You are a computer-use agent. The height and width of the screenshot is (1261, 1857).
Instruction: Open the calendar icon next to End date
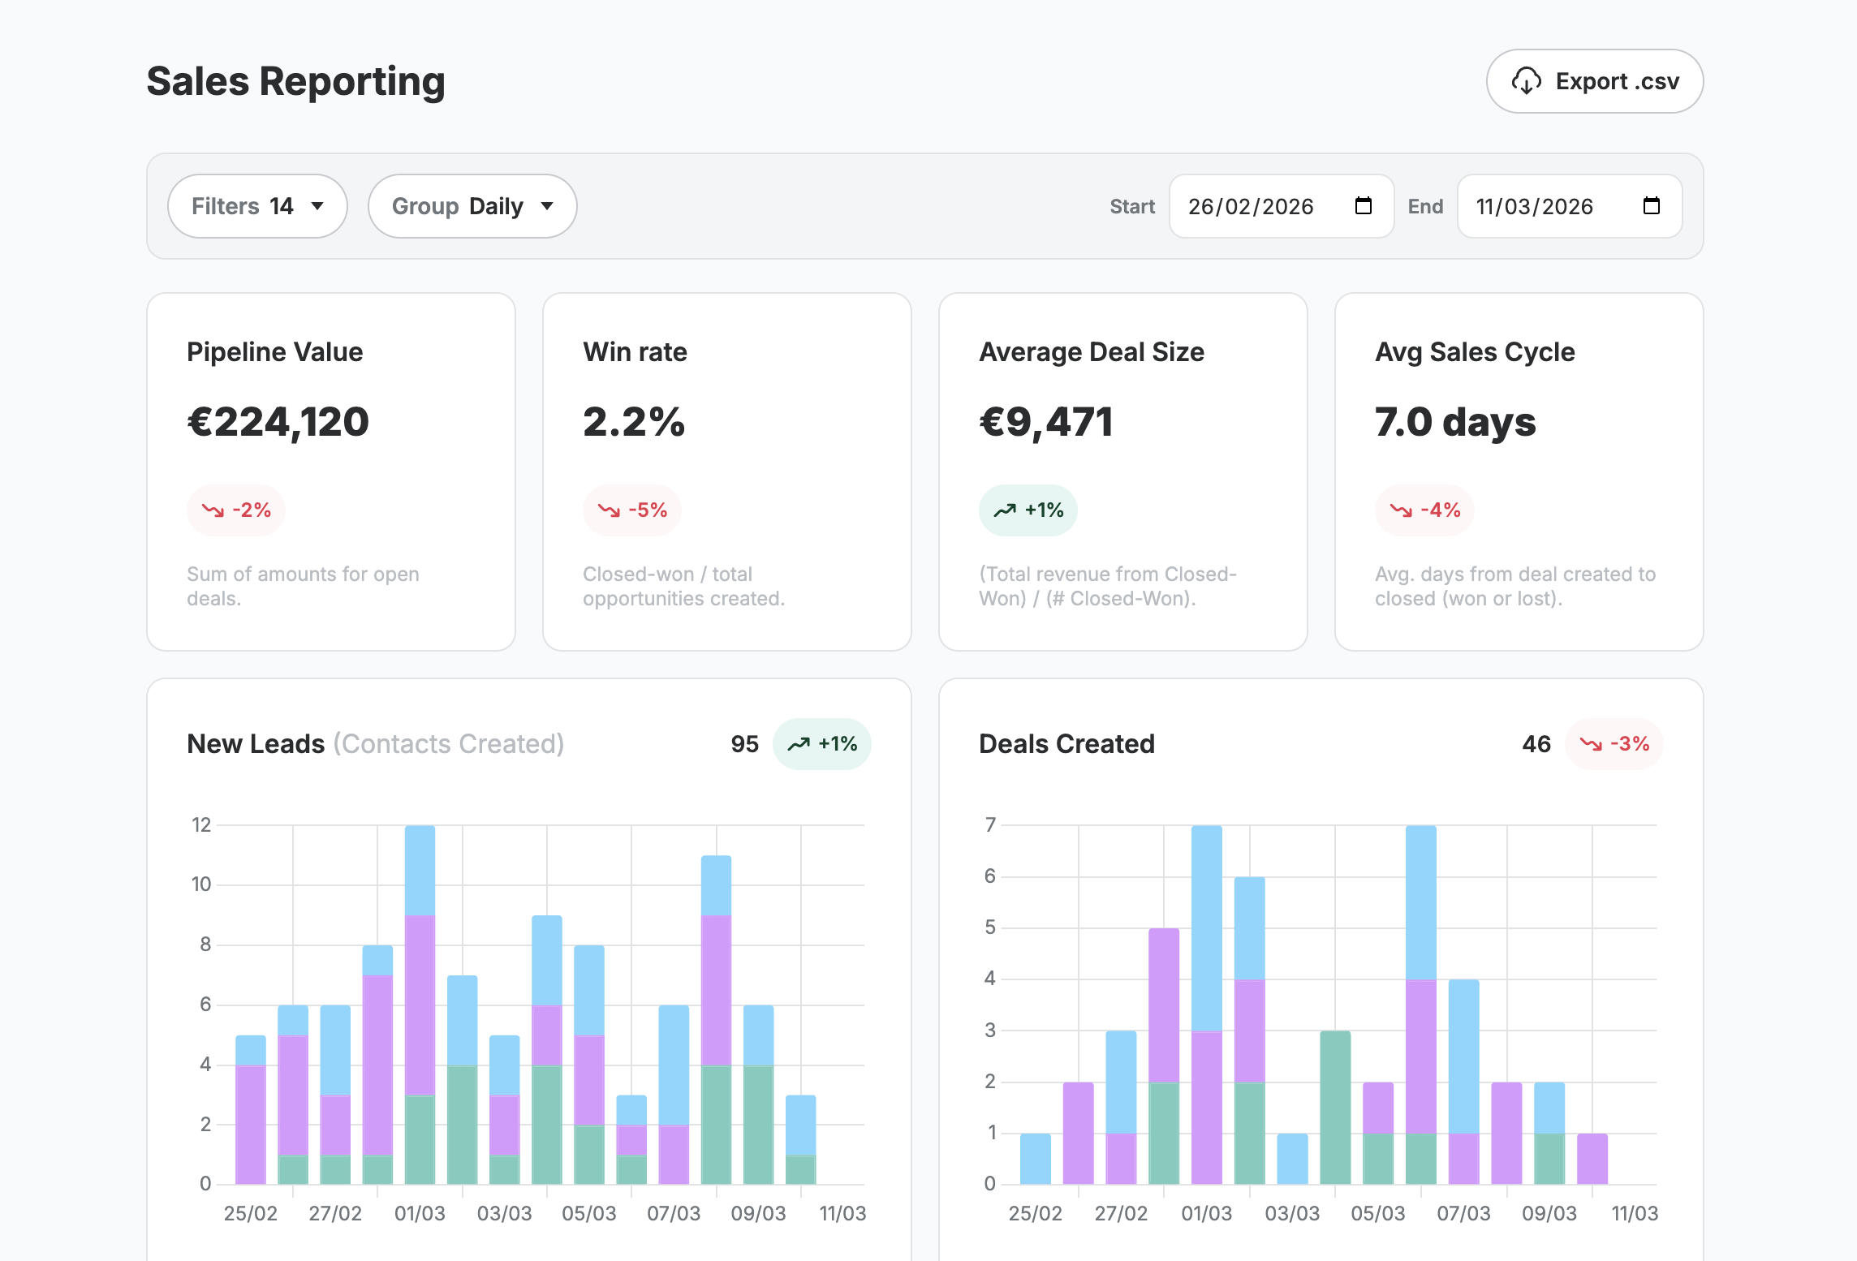pos(1652,206)
